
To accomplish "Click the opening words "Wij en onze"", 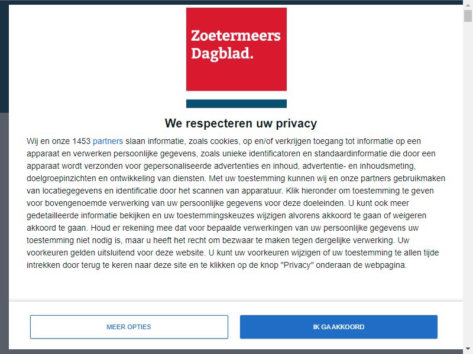I will click(48, 141).
